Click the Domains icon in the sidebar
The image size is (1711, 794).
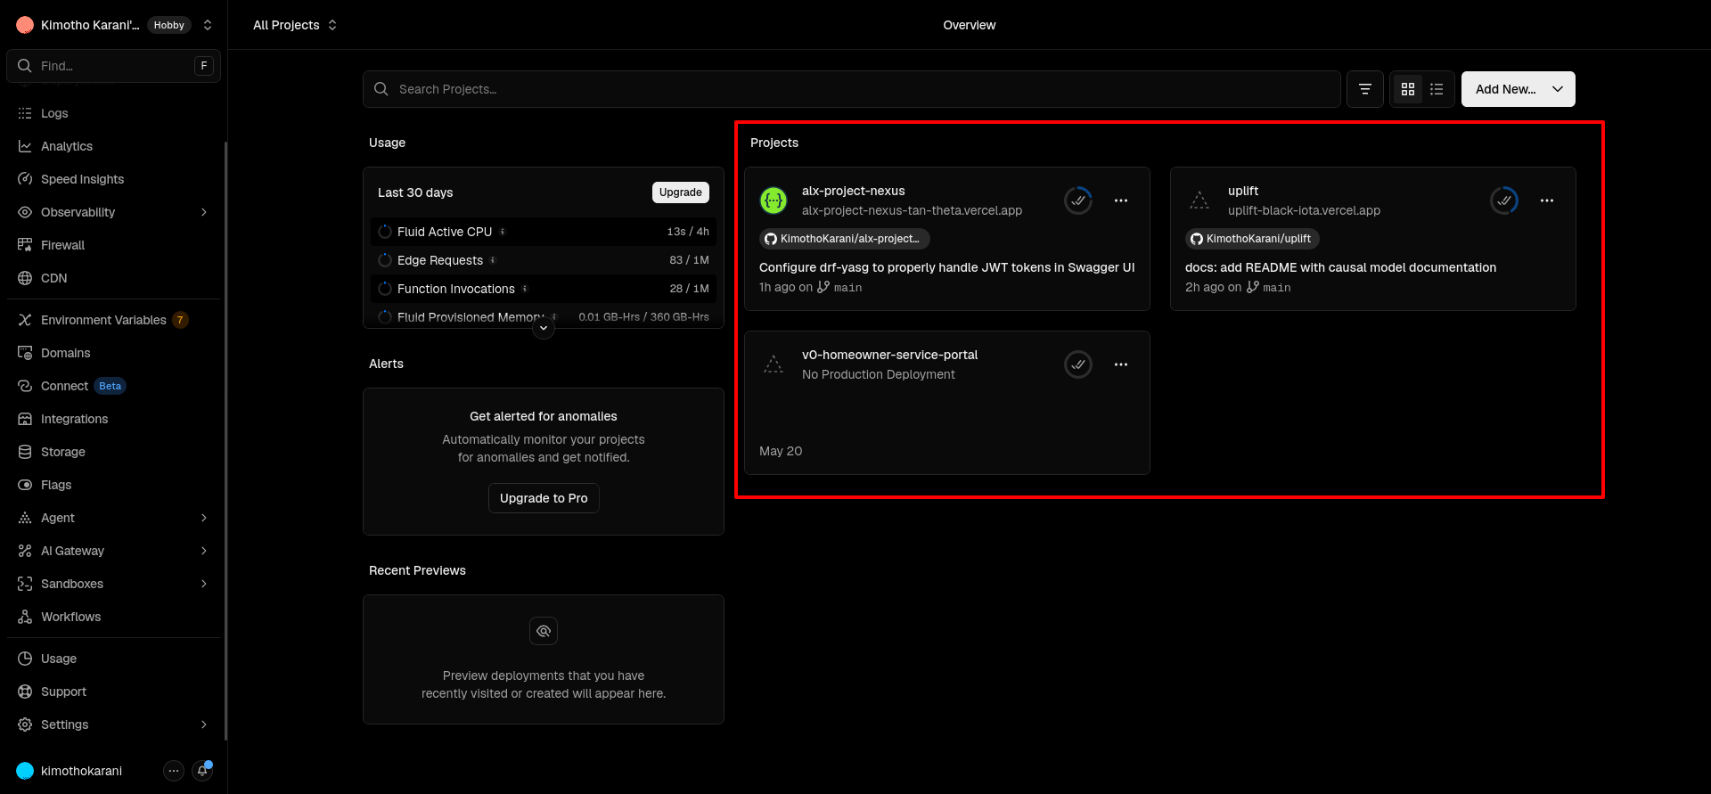[25, 353]
